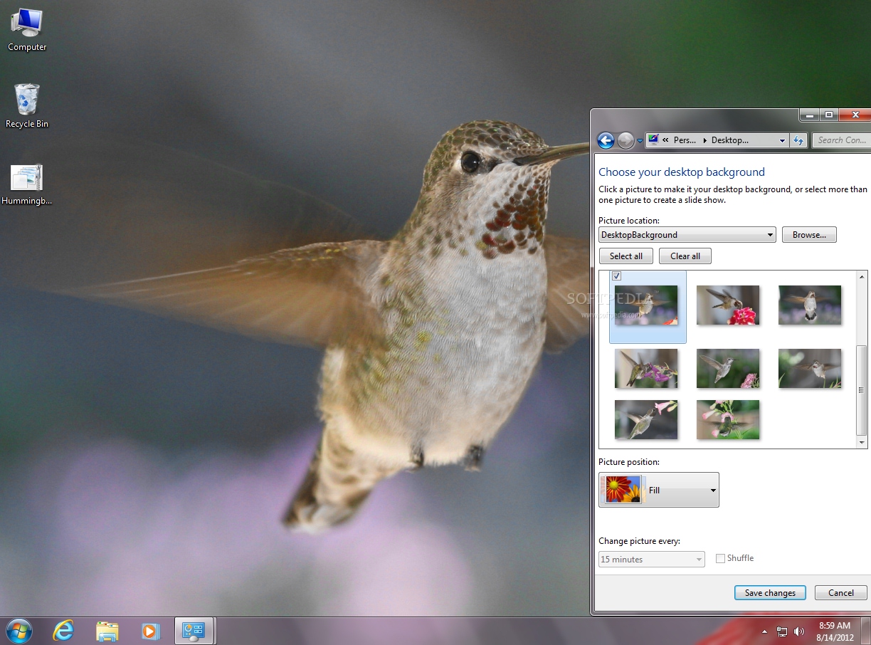This screenshot has width=871, height=645.
Task: Refresh the address bar location
Action: click(x=798, y=140)
